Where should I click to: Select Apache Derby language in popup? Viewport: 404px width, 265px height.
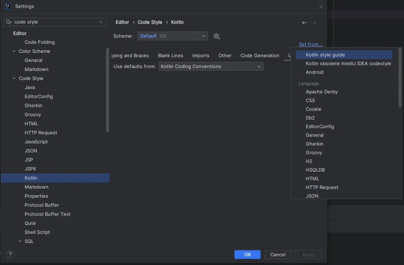[x=344, y=92]
